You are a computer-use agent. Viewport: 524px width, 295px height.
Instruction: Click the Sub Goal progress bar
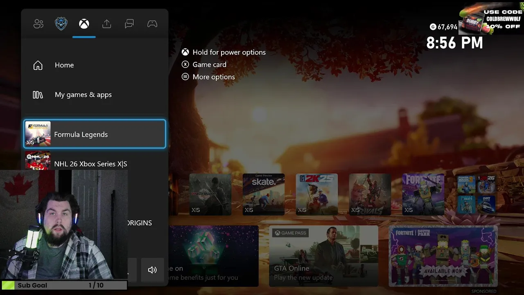pos(64,285)
